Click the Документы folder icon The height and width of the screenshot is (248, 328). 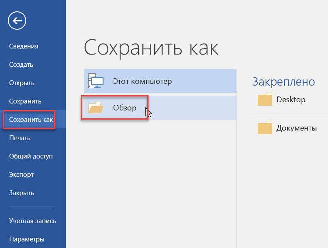tap(265, 127)
